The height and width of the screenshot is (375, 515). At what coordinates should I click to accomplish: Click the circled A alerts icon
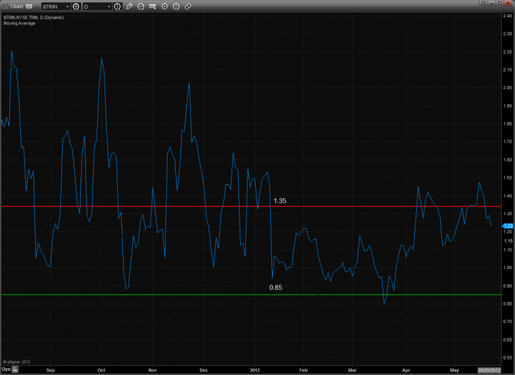point(176,6)
